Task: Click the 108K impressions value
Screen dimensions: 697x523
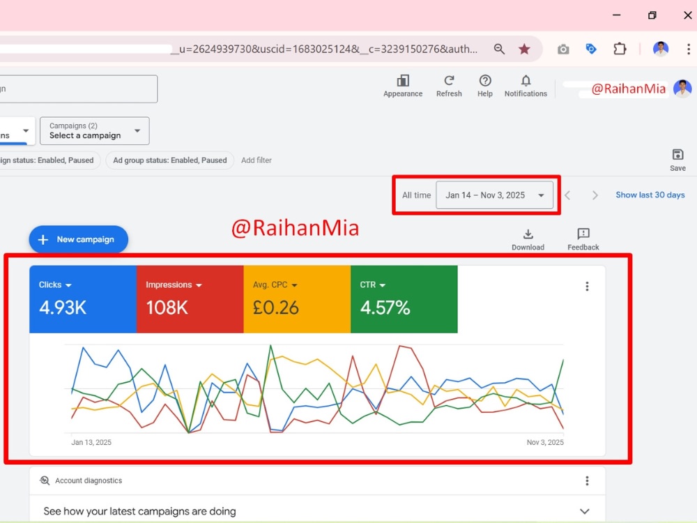Action: [x=167, y=308]
